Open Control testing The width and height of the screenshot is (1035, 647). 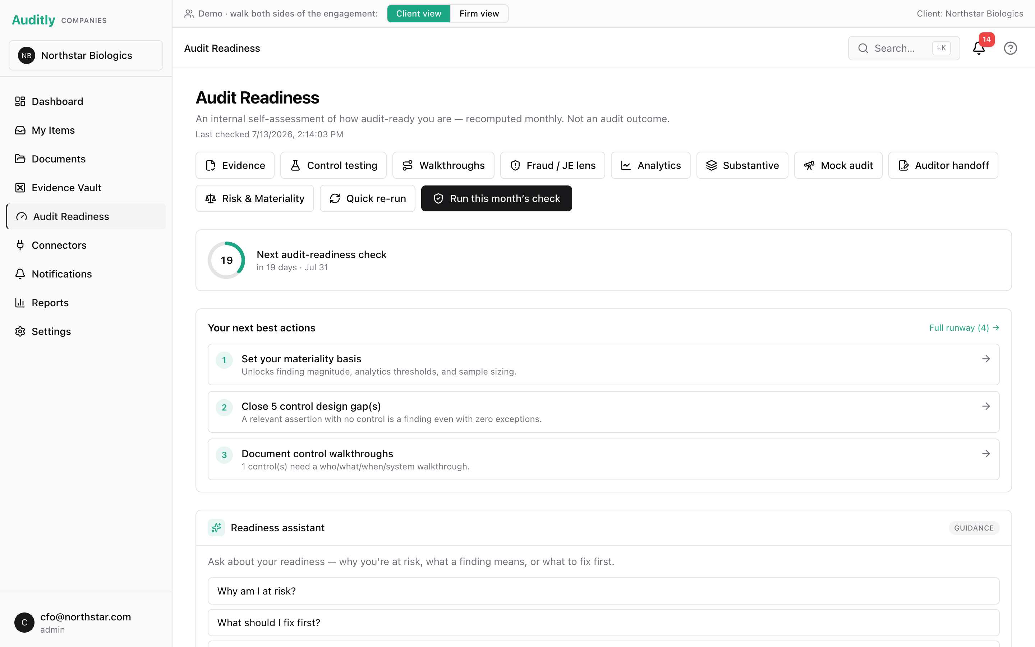coord(333,166)
